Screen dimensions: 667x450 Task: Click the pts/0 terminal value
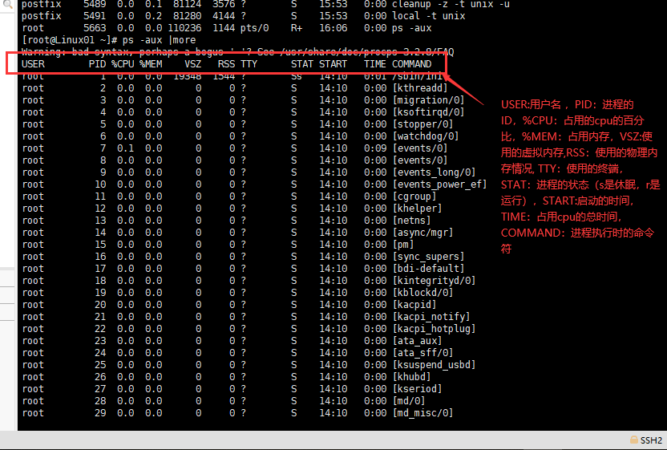(x=255, y=28)
